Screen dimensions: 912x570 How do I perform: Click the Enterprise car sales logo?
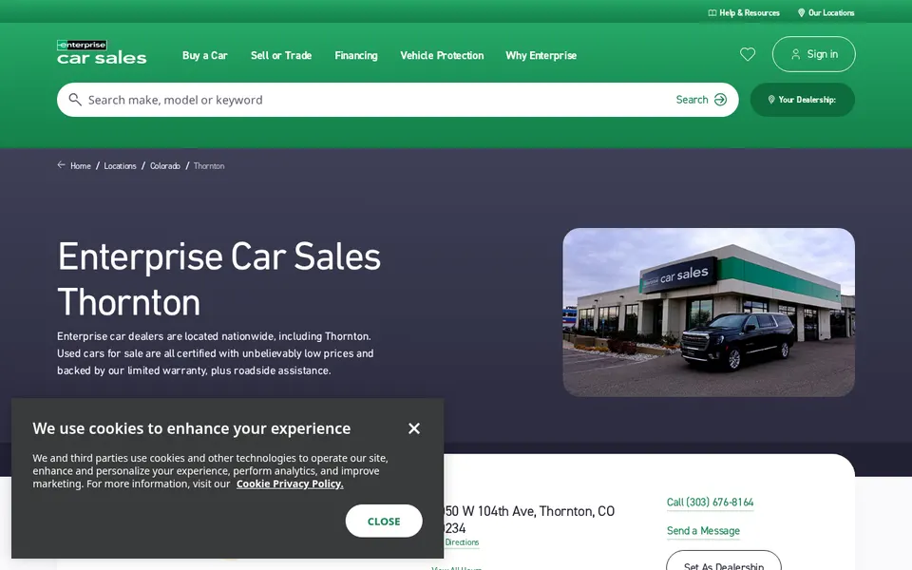[x=102, y=52]
